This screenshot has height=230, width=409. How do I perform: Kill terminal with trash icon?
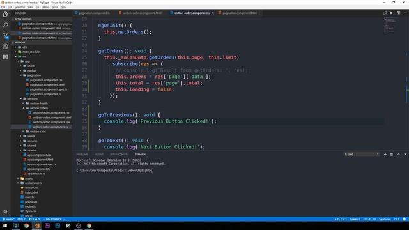click(x=392, y=155)
